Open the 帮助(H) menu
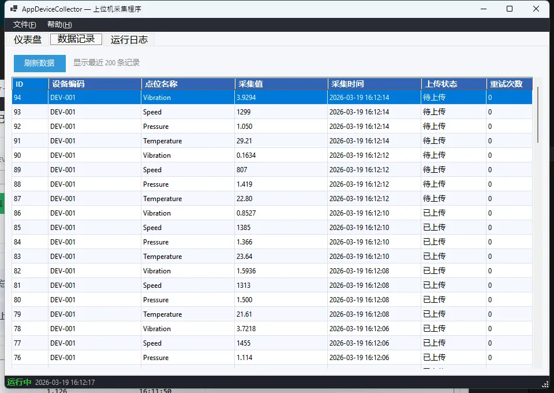Viewport: 554px width, 393px height. click(59, 25)
